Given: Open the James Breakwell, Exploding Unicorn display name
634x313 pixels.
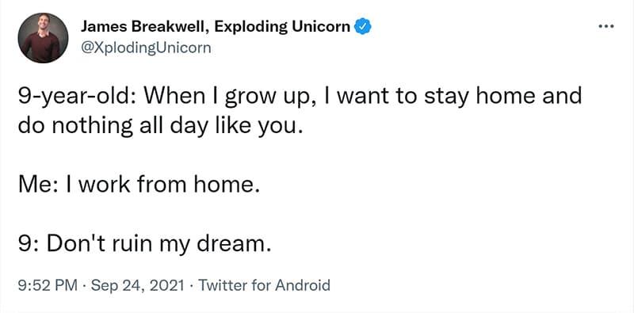Looking at the screenshot, I should [x=216, y=27].
